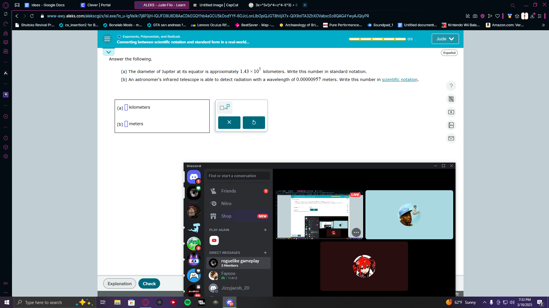Click the scientific notation x10 template button
Image resolution: width=549 pixels, height=308 pixels.
click(x=225, y=108)
